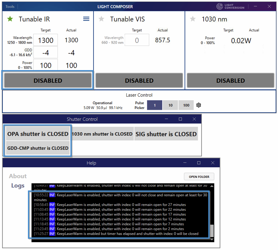
Task: Toggle the OPA shutter
Action: coord(38,134)
